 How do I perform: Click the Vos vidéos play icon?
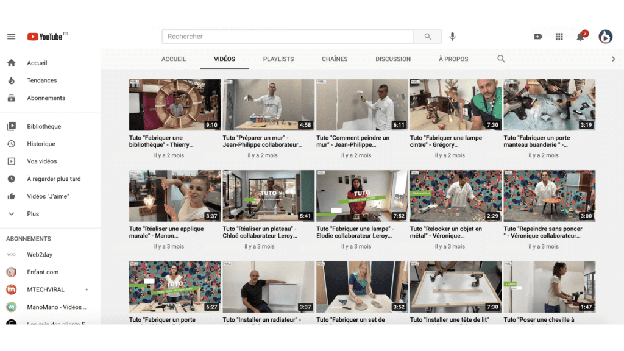point(11,161)
